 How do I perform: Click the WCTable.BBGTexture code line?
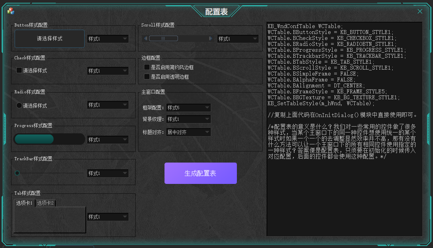[x=334, y=97]
